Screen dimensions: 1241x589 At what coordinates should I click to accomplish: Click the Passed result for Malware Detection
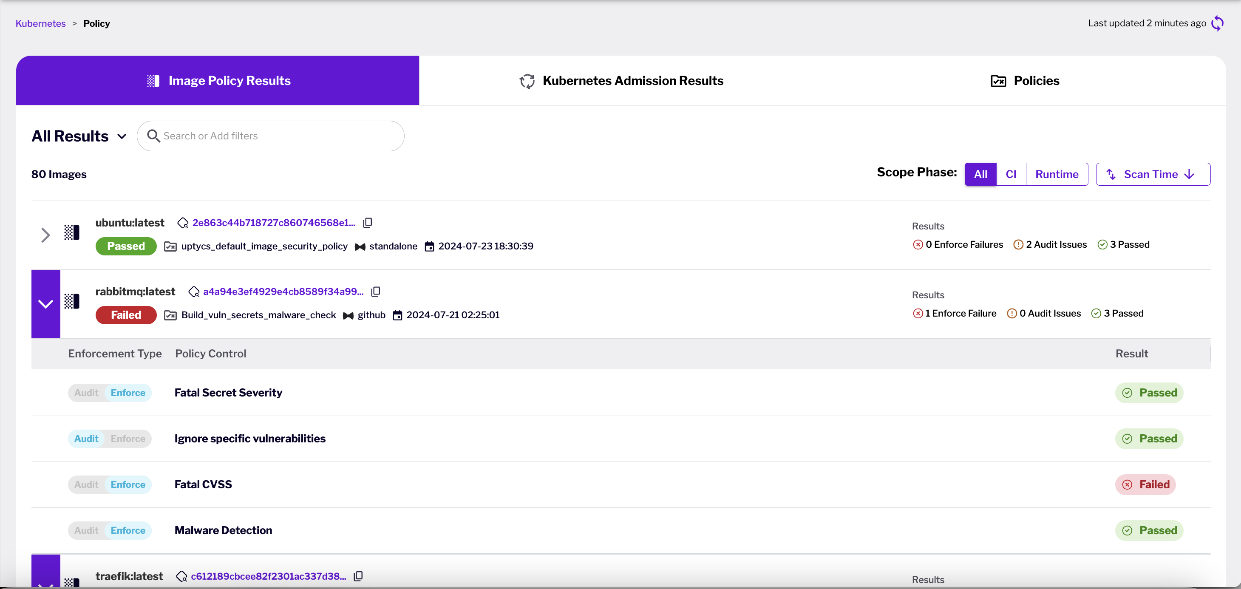tap(1149, 530)
